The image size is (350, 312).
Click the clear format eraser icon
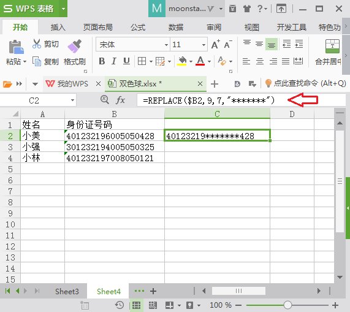pos(222,61)
